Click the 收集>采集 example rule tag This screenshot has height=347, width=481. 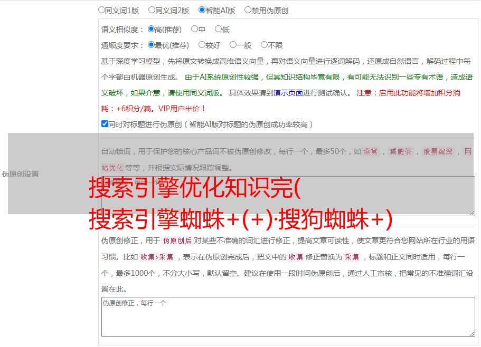point(157,257)
